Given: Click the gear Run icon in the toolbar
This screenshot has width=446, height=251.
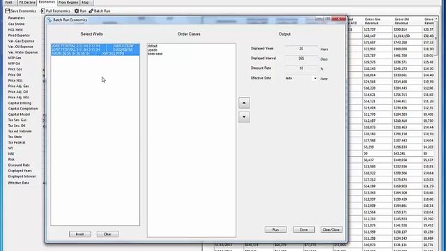Looking at the screenshot, I should coord(77,11).
